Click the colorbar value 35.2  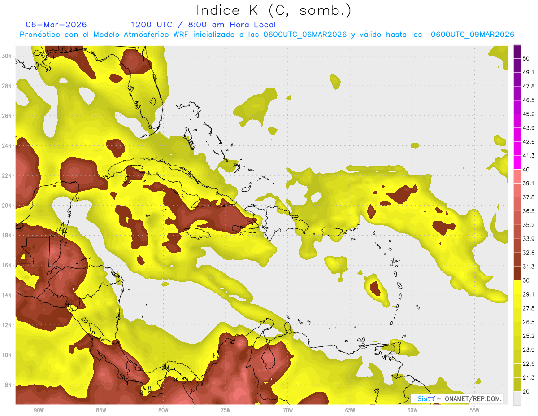[529, 225]
